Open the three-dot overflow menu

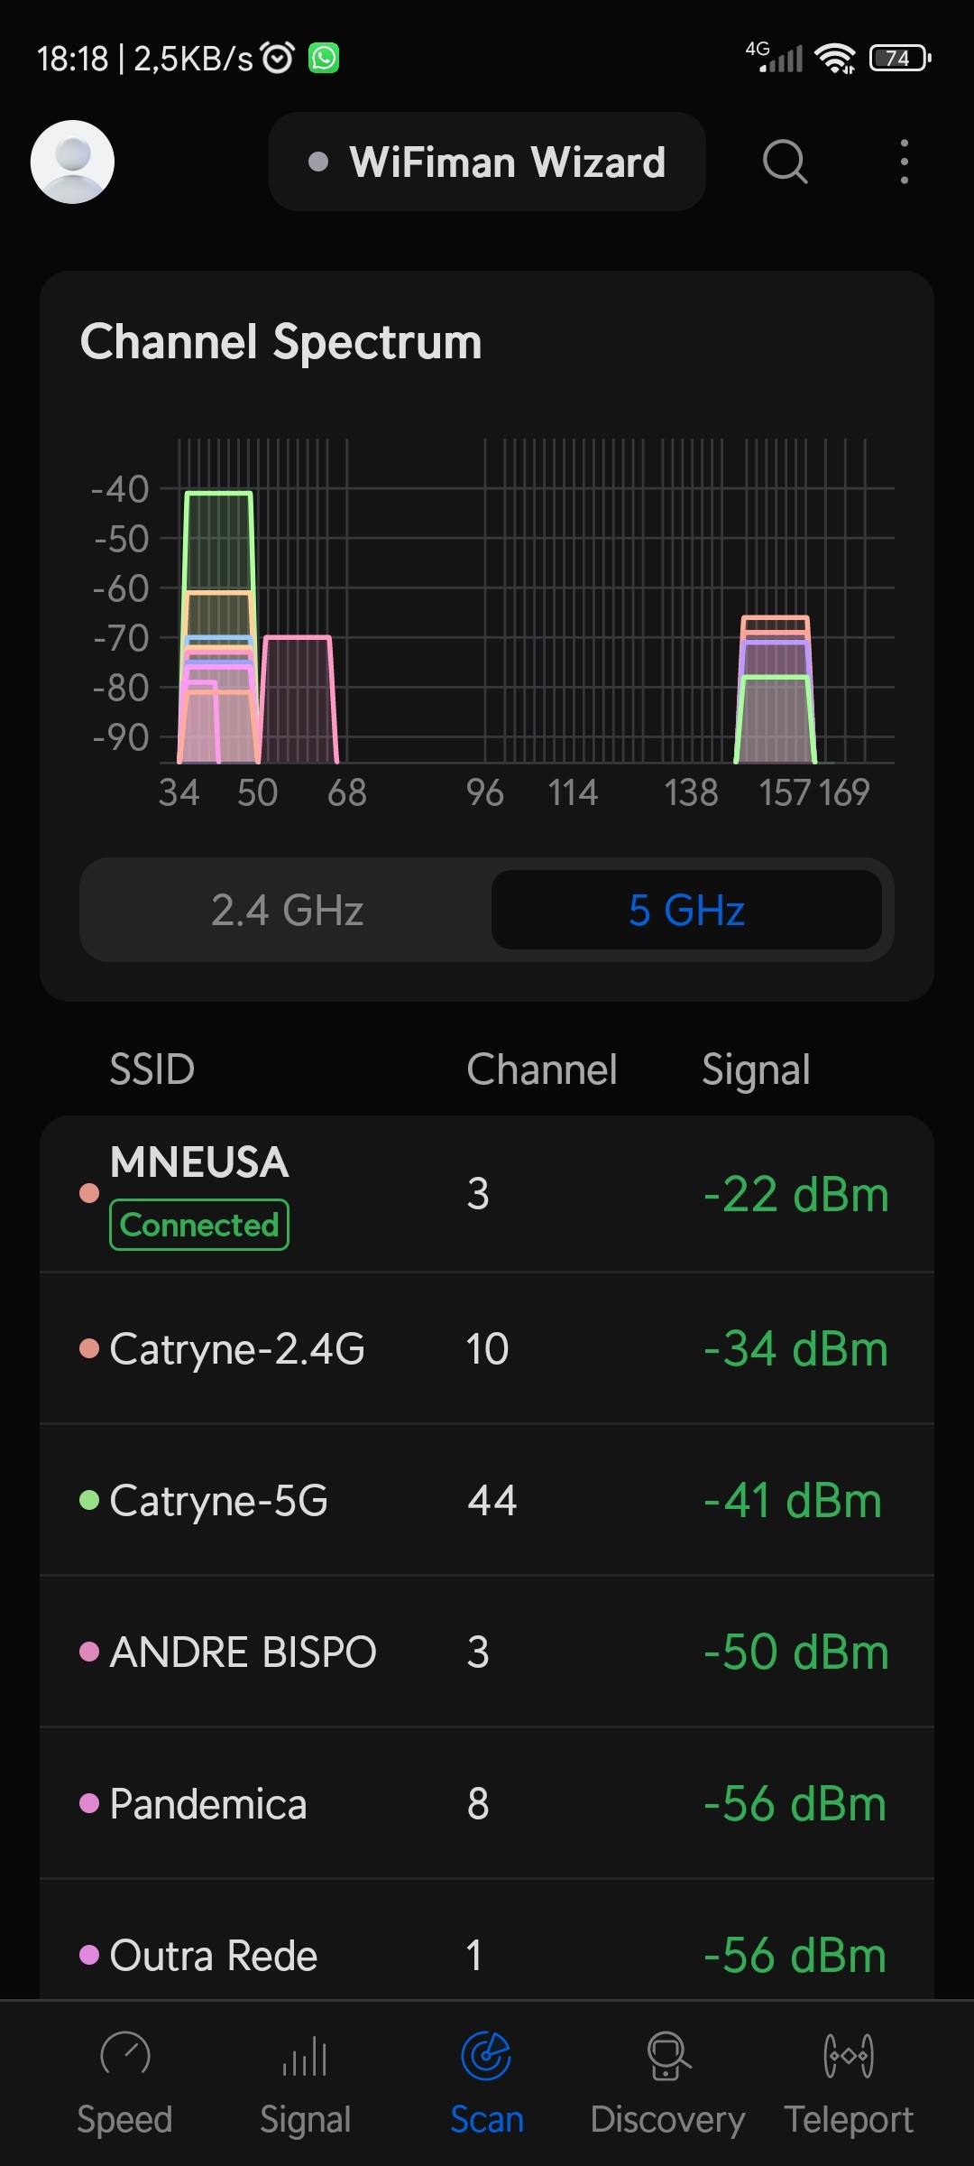[904, 162]
